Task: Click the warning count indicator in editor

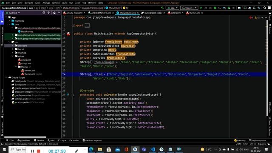Action: [257, 18]
